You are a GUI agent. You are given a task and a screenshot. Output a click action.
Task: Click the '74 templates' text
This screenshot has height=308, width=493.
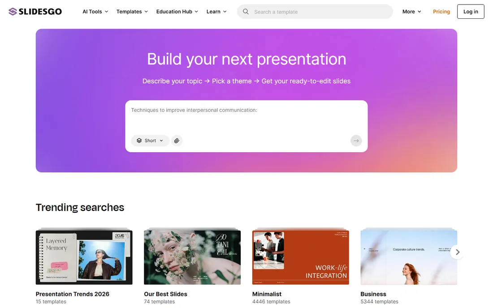[160, 302]
